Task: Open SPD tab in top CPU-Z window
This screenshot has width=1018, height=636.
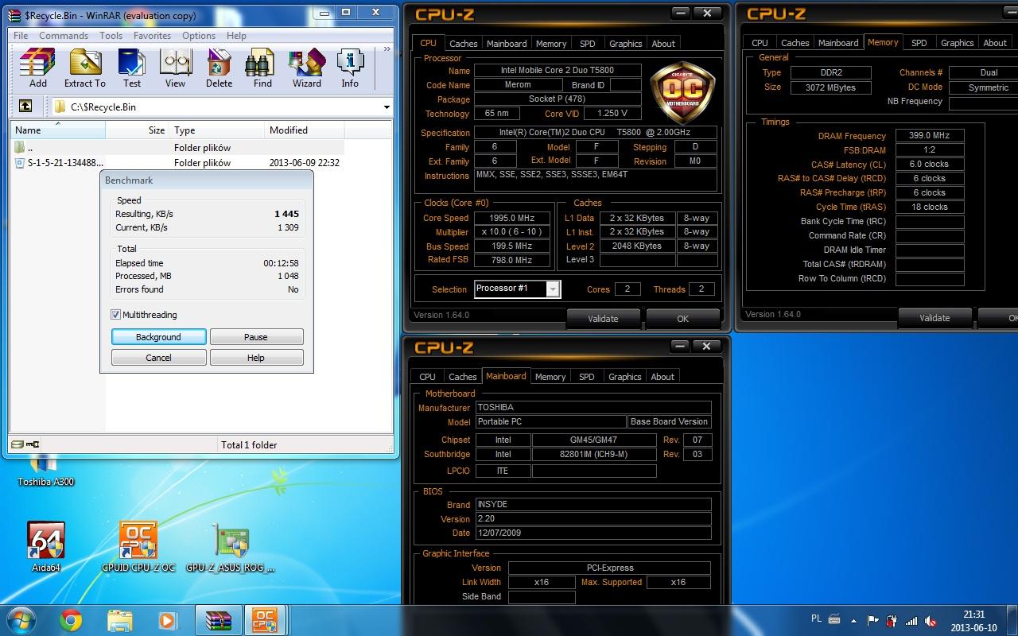Action: tap(587, 44)
